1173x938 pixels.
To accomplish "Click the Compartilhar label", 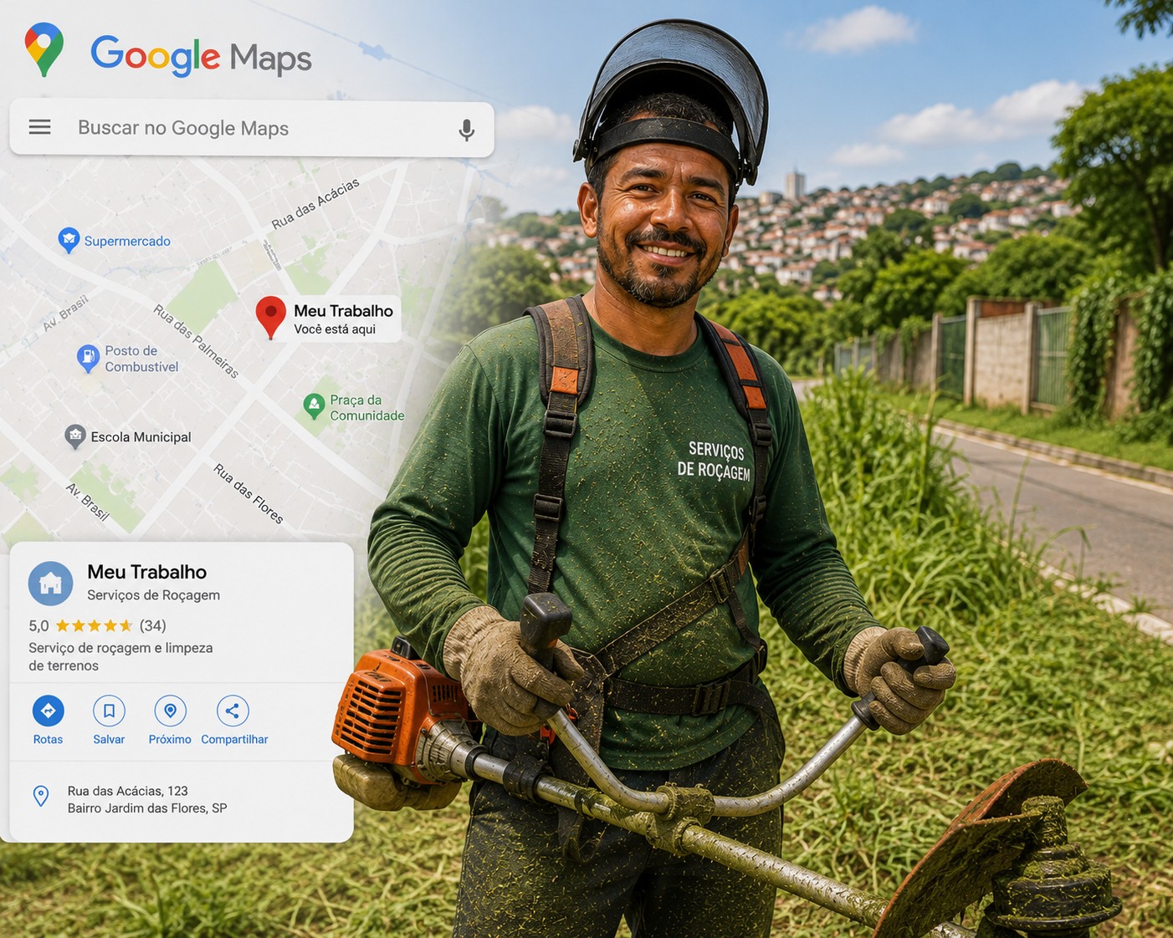I will (234, 740).
